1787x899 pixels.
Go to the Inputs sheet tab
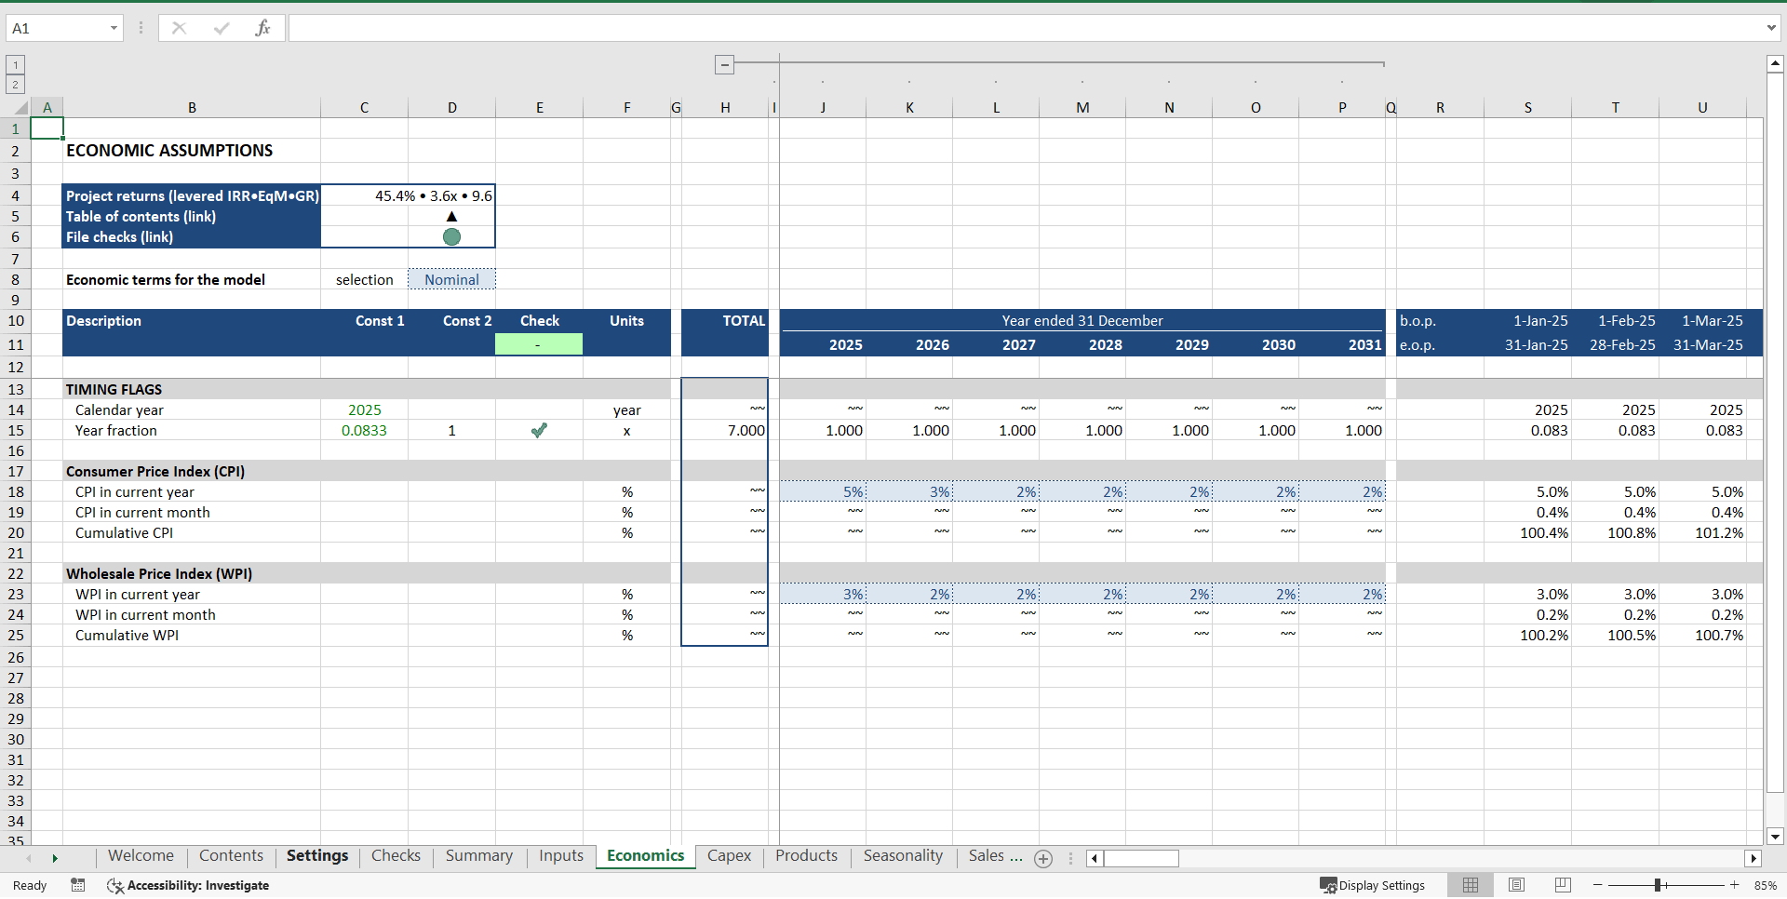coord(561,856)
